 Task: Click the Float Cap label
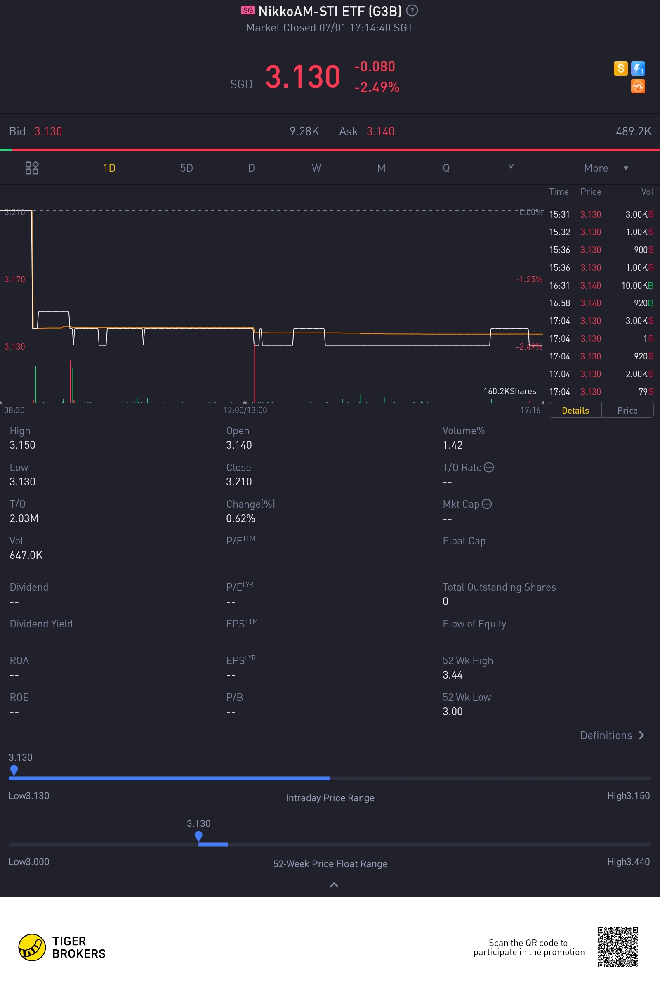(x=464, y=541)
